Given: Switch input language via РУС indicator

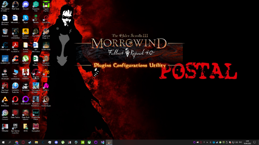Looking at the screenshot, I should click(240, 142).
